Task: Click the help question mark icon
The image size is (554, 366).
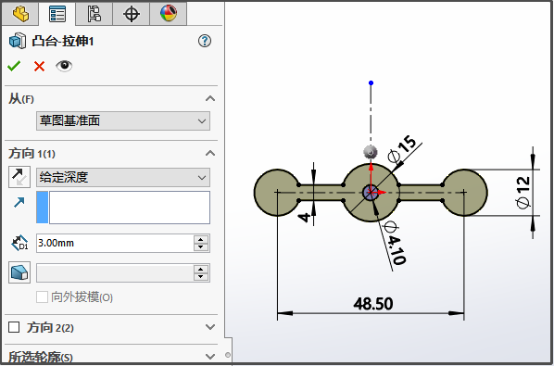Action: click(x=205, y=41)
